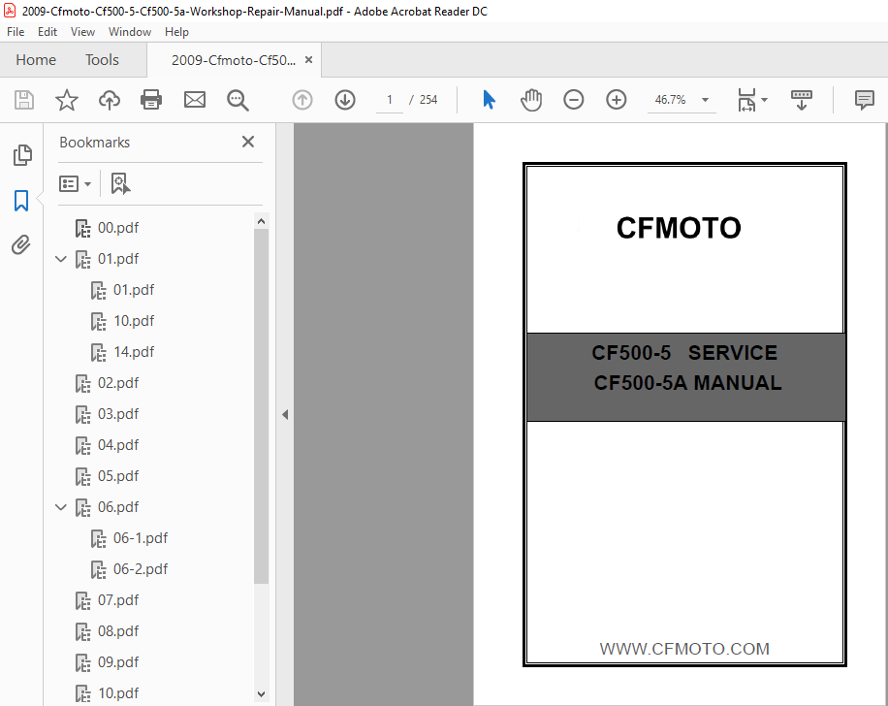Open the Window menu
The width and height of the screenshot is (888, 706).
[130, 32]
